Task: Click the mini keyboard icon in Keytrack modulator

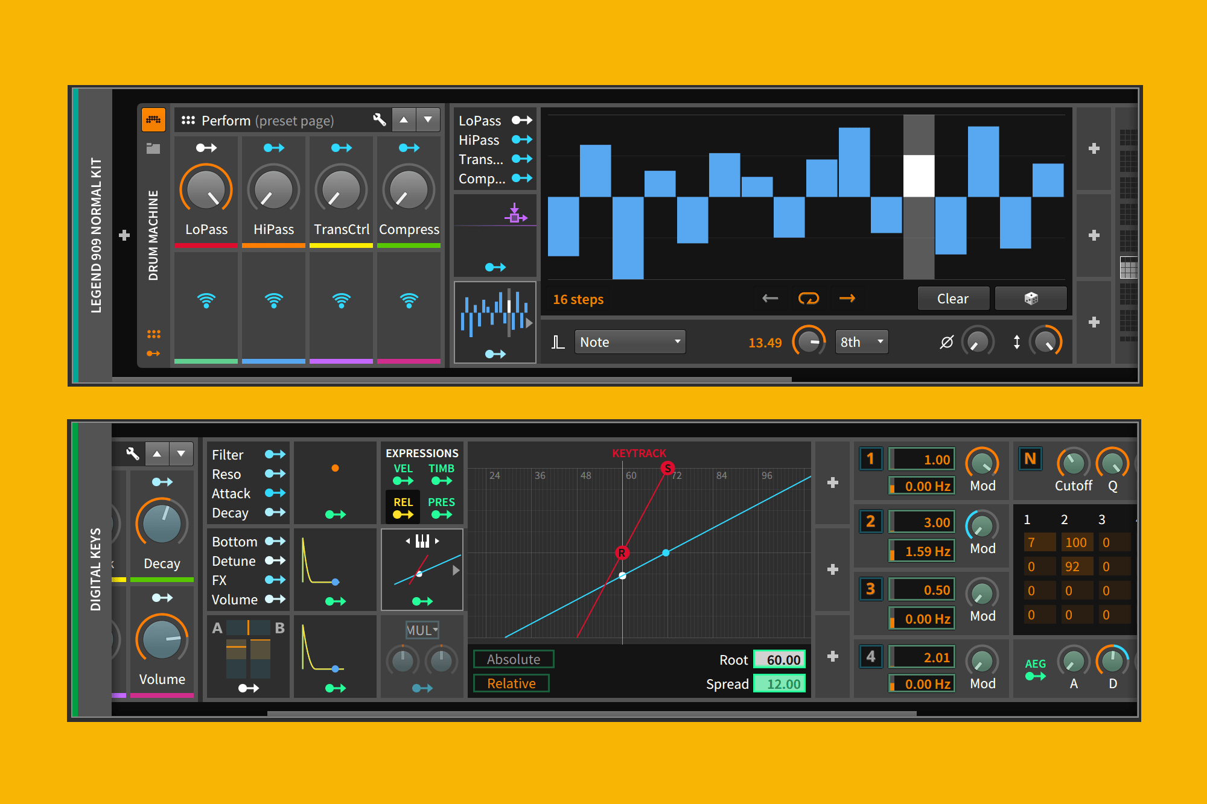Action: coord(422,540)
